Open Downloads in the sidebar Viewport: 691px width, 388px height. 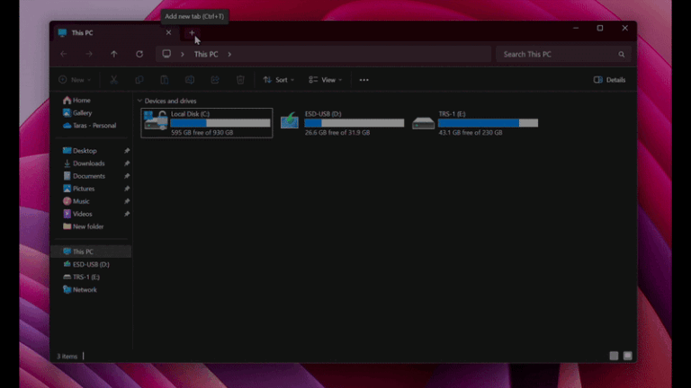[88, 163]
